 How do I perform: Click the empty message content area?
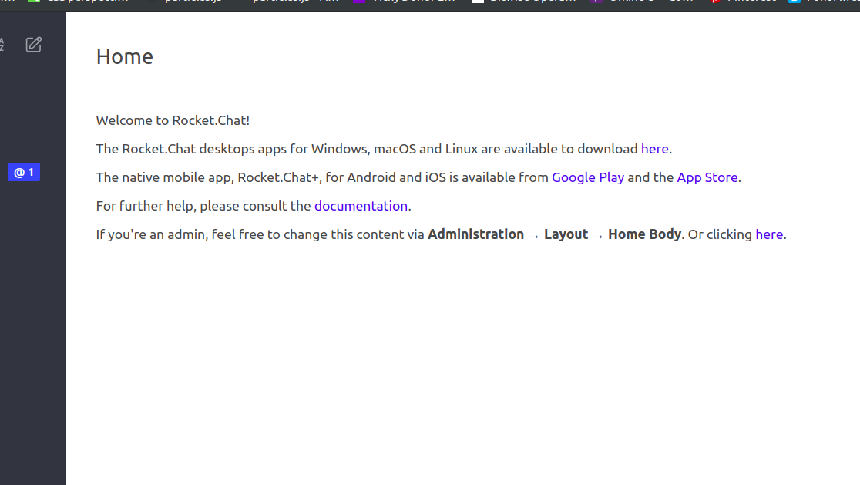coord(462,347)
